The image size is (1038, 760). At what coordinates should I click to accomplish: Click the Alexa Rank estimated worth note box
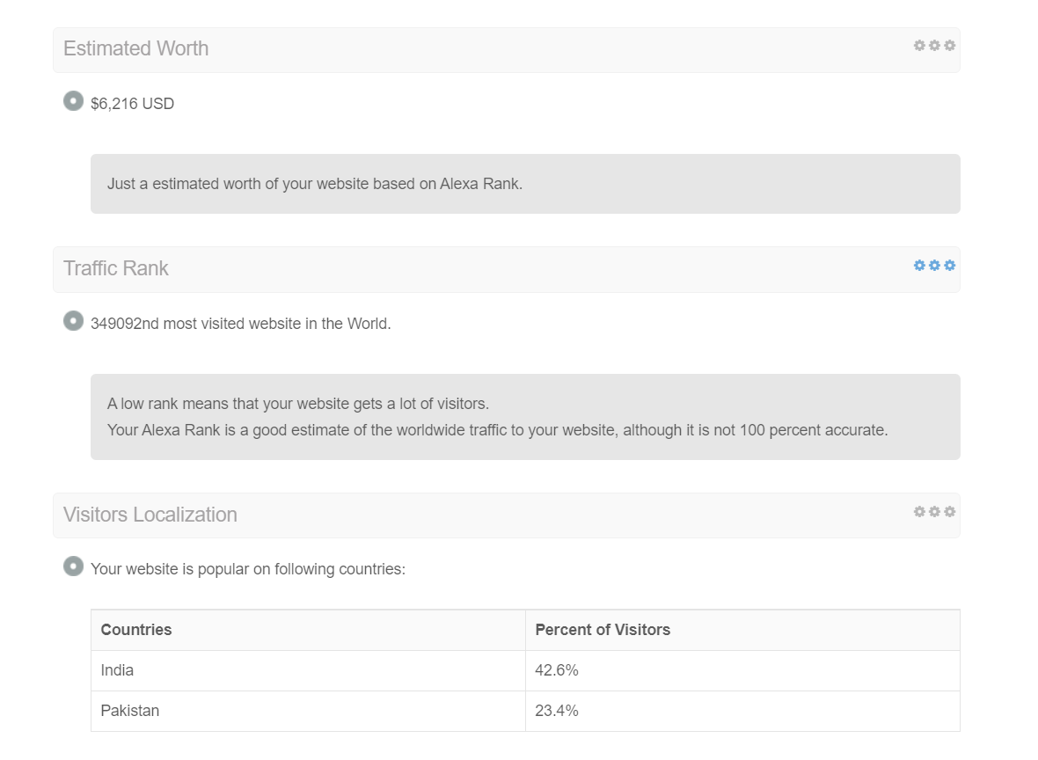click(526, 184)
